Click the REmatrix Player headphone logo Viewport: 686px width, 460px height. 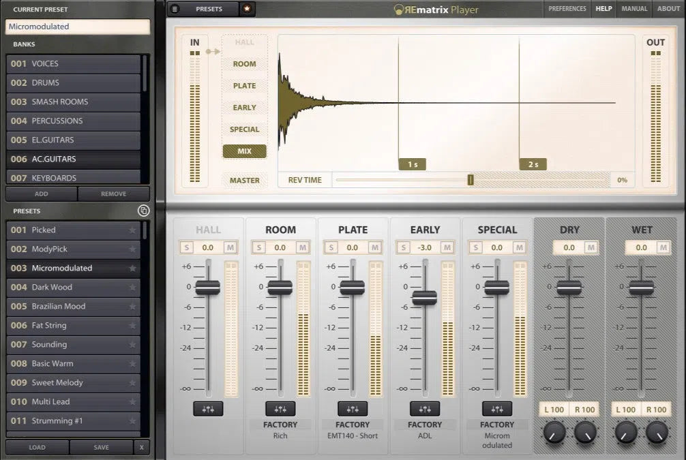pos(398,9)
